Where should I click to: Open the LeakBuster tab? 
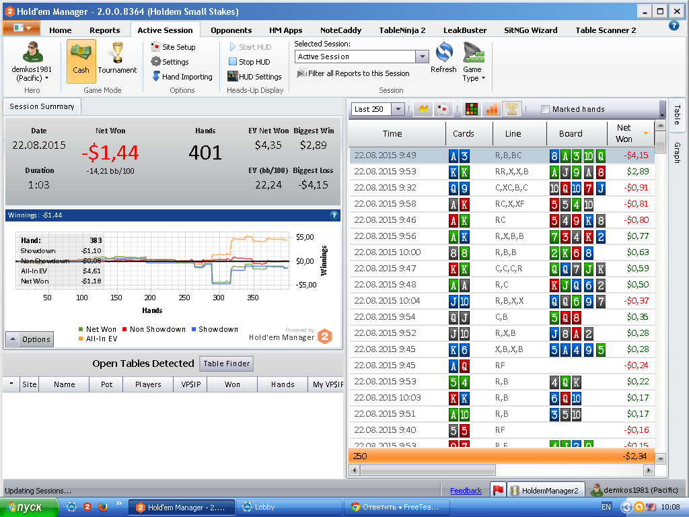click(465, 30)
